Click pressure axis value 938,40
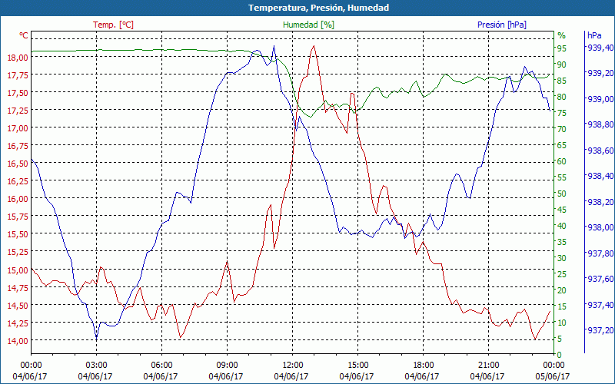The image size is (615, 384). tap(600, 176)
